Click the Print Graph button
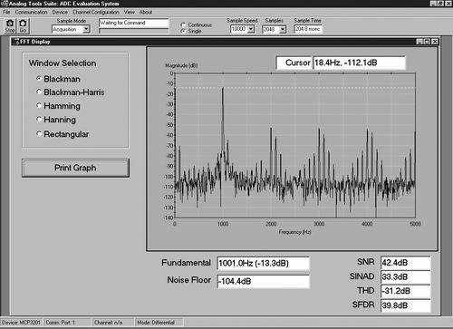453x329 pixels. pos(75,168)
